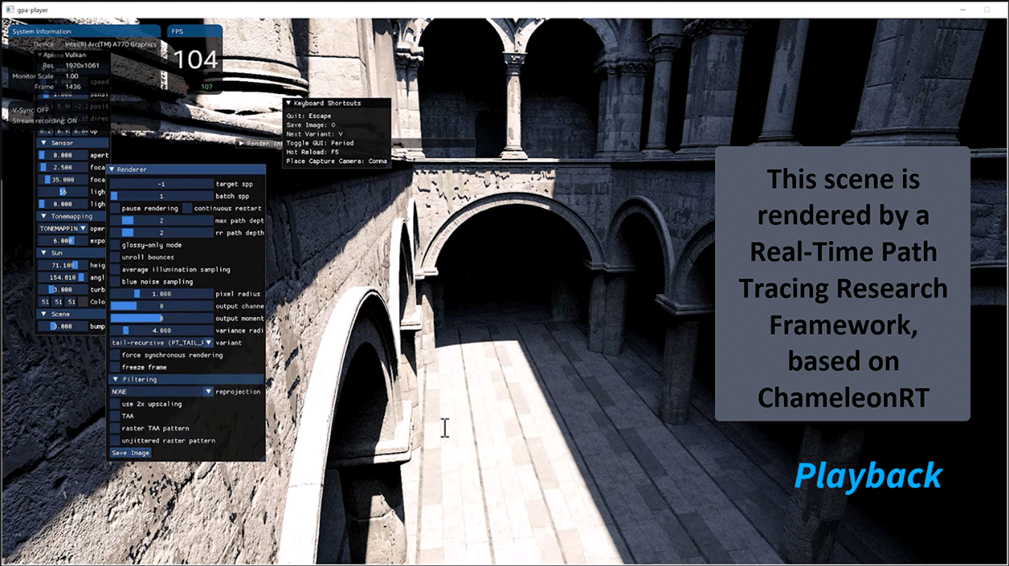Click the blue Playback label
The height and width of the screenshot is (566, 1009).
(868, 475)
